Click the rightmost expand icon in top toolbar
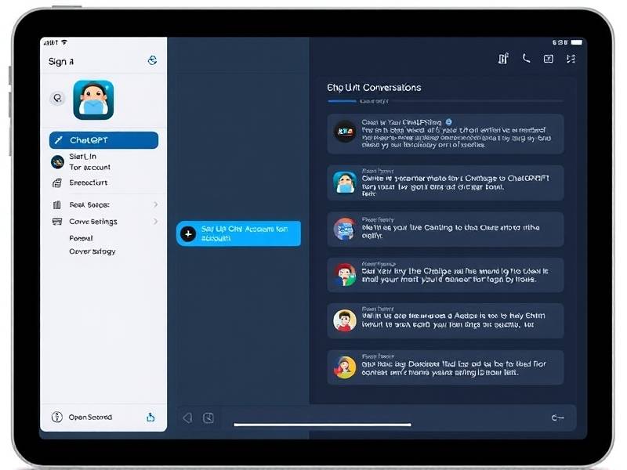The height and width of the screenshot is (470, 627). [x=571, y=59]
